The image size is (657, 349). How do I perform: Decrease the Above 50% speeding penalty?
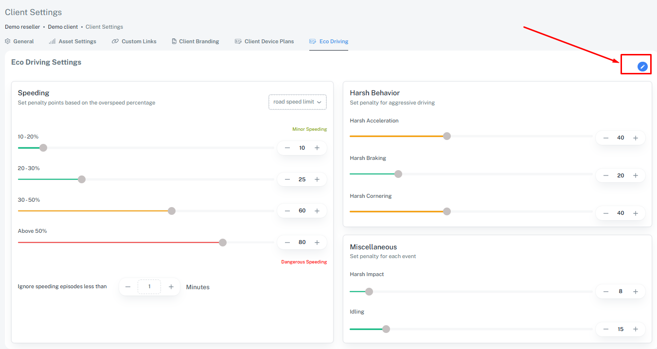[x=287, y=242]
